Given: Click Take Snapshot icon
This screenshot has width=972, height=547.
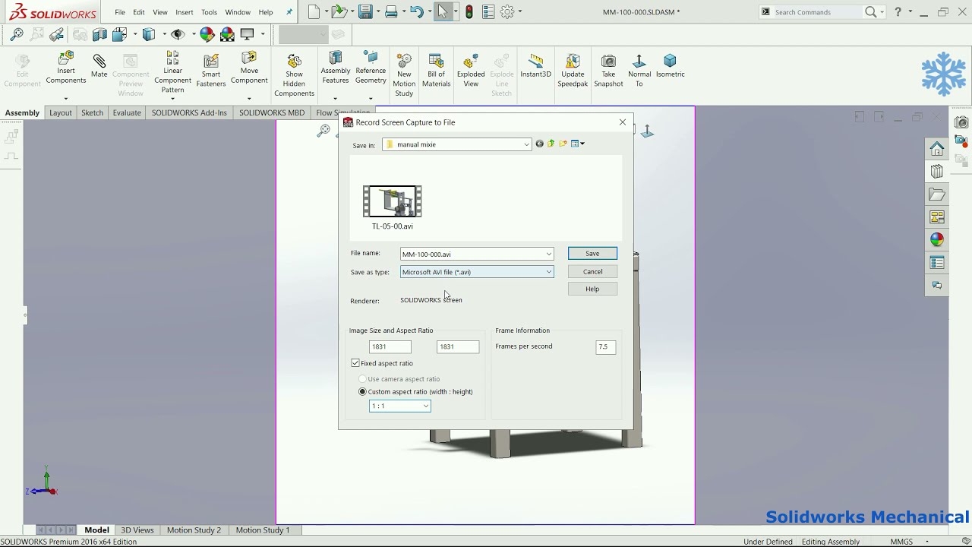Looking at the screenshot, I should (608, 70).
